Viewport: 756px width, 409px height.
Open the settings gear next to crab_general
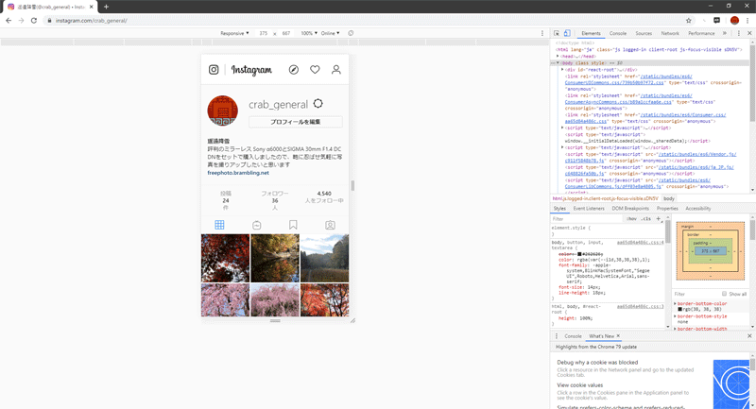(318, 104)
